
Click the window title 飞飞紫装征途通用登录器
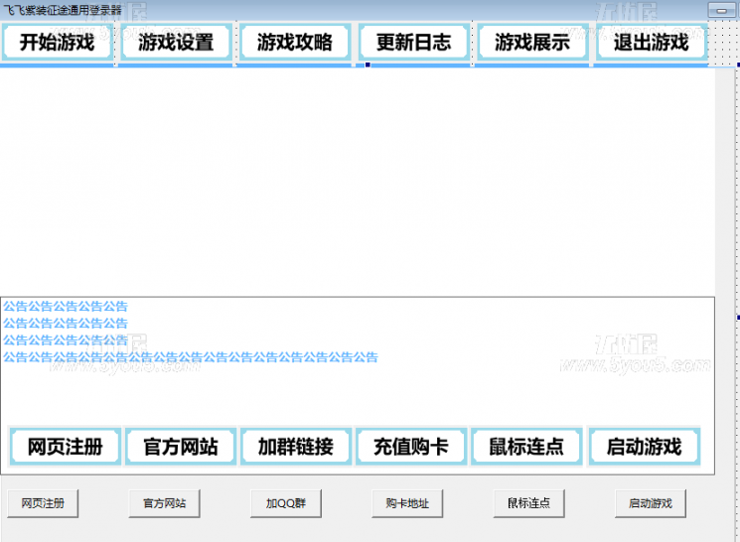click(63, 10)
